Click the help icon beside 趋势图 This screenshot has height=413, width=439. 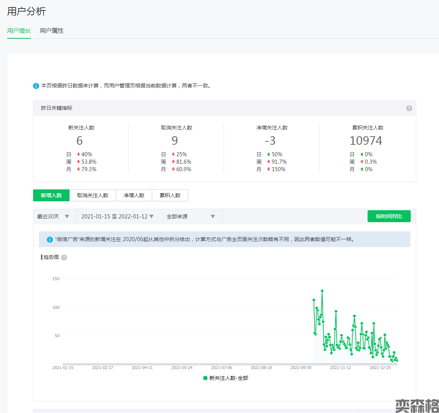tap(64, 257)
